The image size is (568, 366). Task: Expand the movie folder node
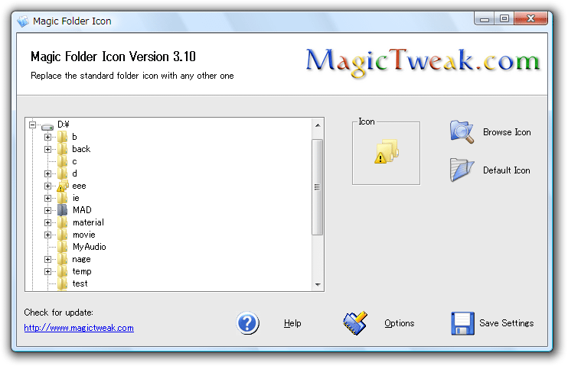coord(47,235)
